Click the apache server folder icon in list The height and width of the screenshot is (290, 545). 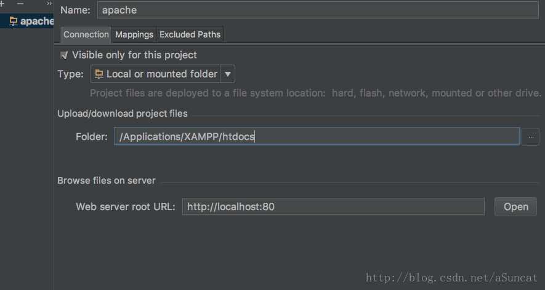pyautogui.click(x=13, y=22)
